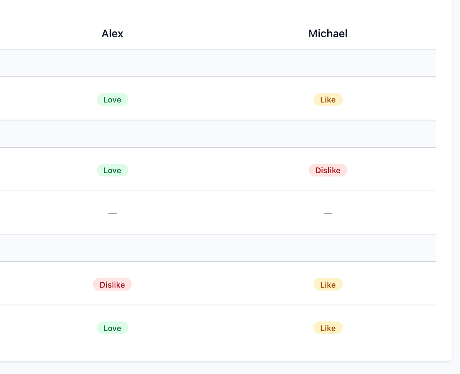This screenshot has width=460, height=374.
Task: Click the empty dash cell in Alex's column
Action: (112, 213)
